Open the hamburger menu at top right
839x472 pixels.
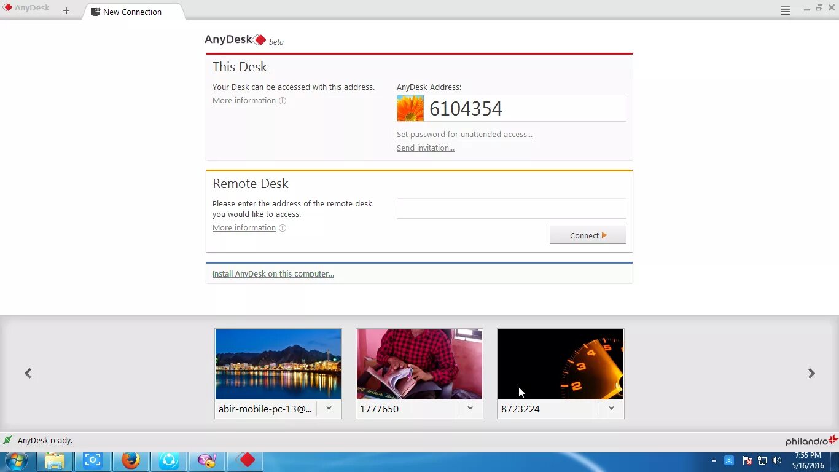coord(785,10)
